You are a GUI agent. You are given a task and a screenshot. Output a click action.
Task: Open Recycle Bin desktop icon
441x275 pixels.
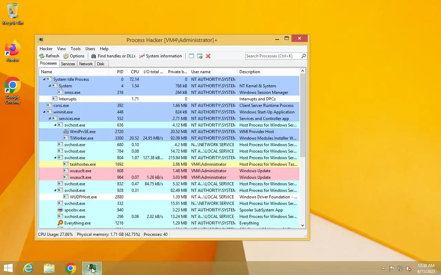click(13, 14)
